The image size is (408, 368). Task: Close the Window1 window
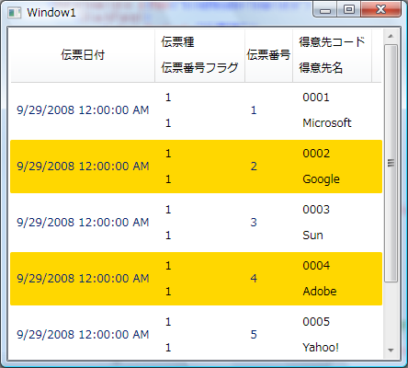pyautogui.click(x=380, y=9)
